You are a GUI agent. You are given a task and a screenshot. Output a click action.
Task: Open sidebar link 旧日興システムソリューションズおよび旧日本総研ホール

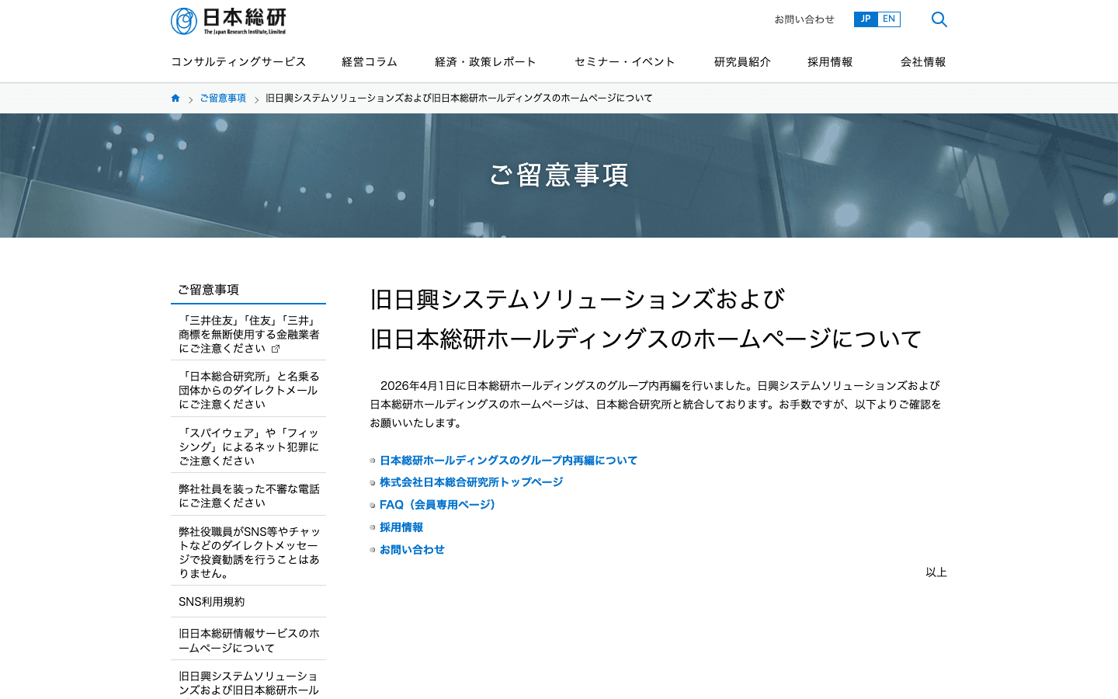tap(248, 683)
